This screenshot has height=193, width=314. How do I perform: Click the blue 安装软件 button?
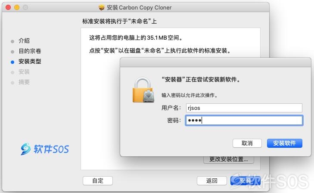coord(285,143)
